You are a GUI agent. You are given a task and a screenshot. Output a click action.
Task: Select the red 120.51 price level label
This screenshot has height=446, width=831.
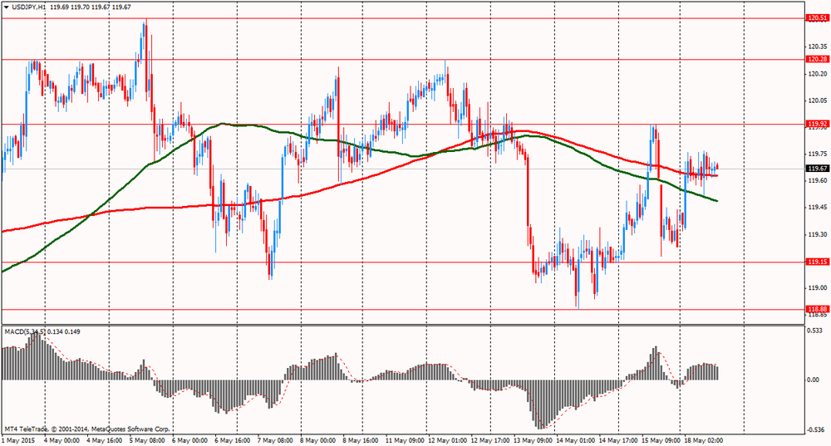[x=817, y=18]
